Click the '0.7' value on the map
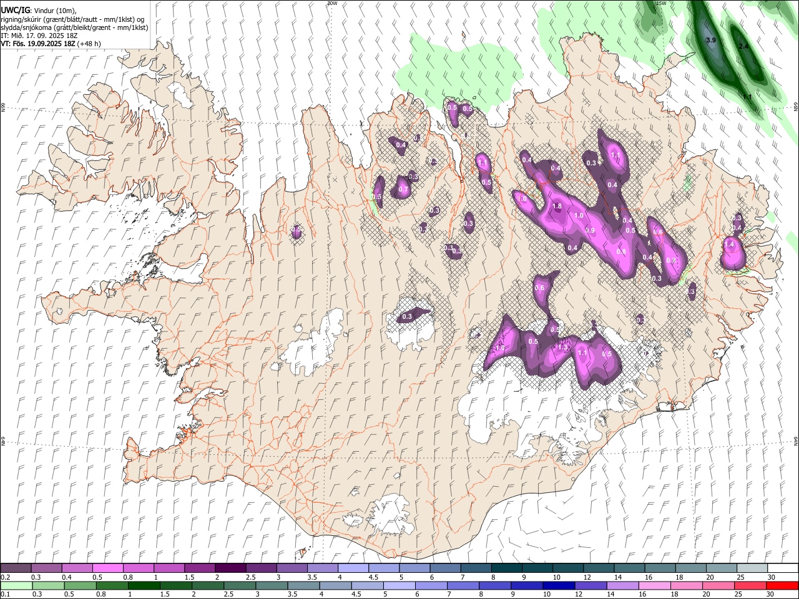Image resolution: width=799 pixels, height=599 pixels. (x=403, y=190)
